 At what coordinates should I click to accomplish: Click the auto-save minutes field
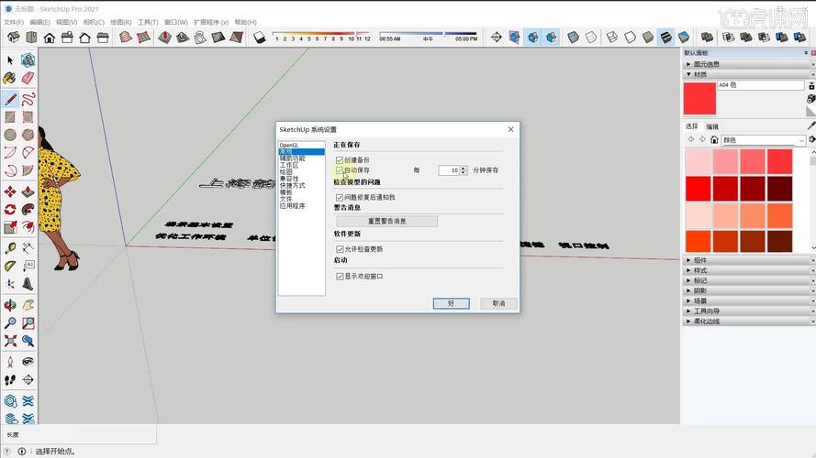[449, 170]
